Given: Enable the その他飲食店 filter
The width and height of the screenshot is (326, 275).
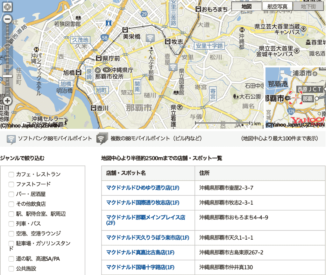Looking at the screenshot, I should [11, 204].
